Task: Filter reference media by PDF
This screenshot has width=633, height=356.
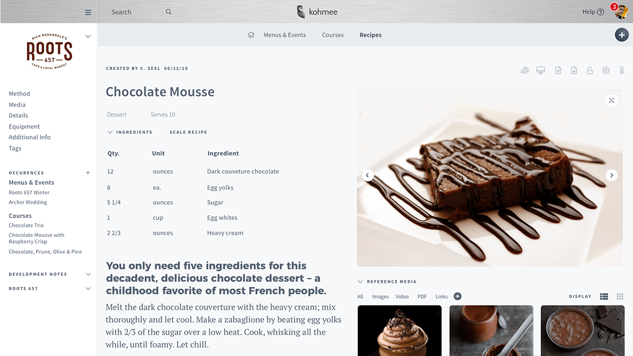Action: coord(422,296)
